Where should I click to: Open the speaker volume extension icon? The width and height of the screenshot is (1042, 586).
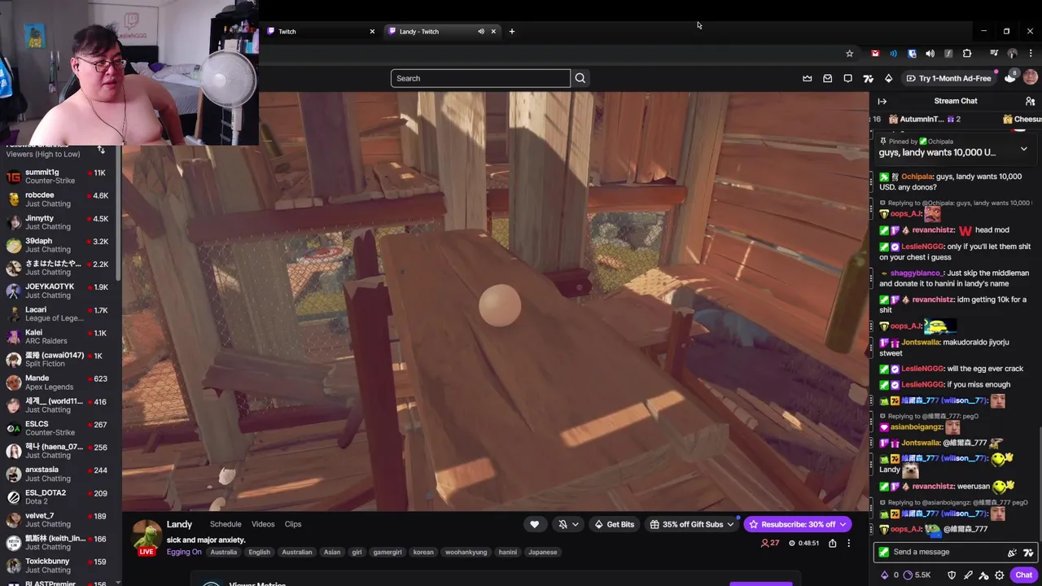pyautogui.click(x=930, y=54)
